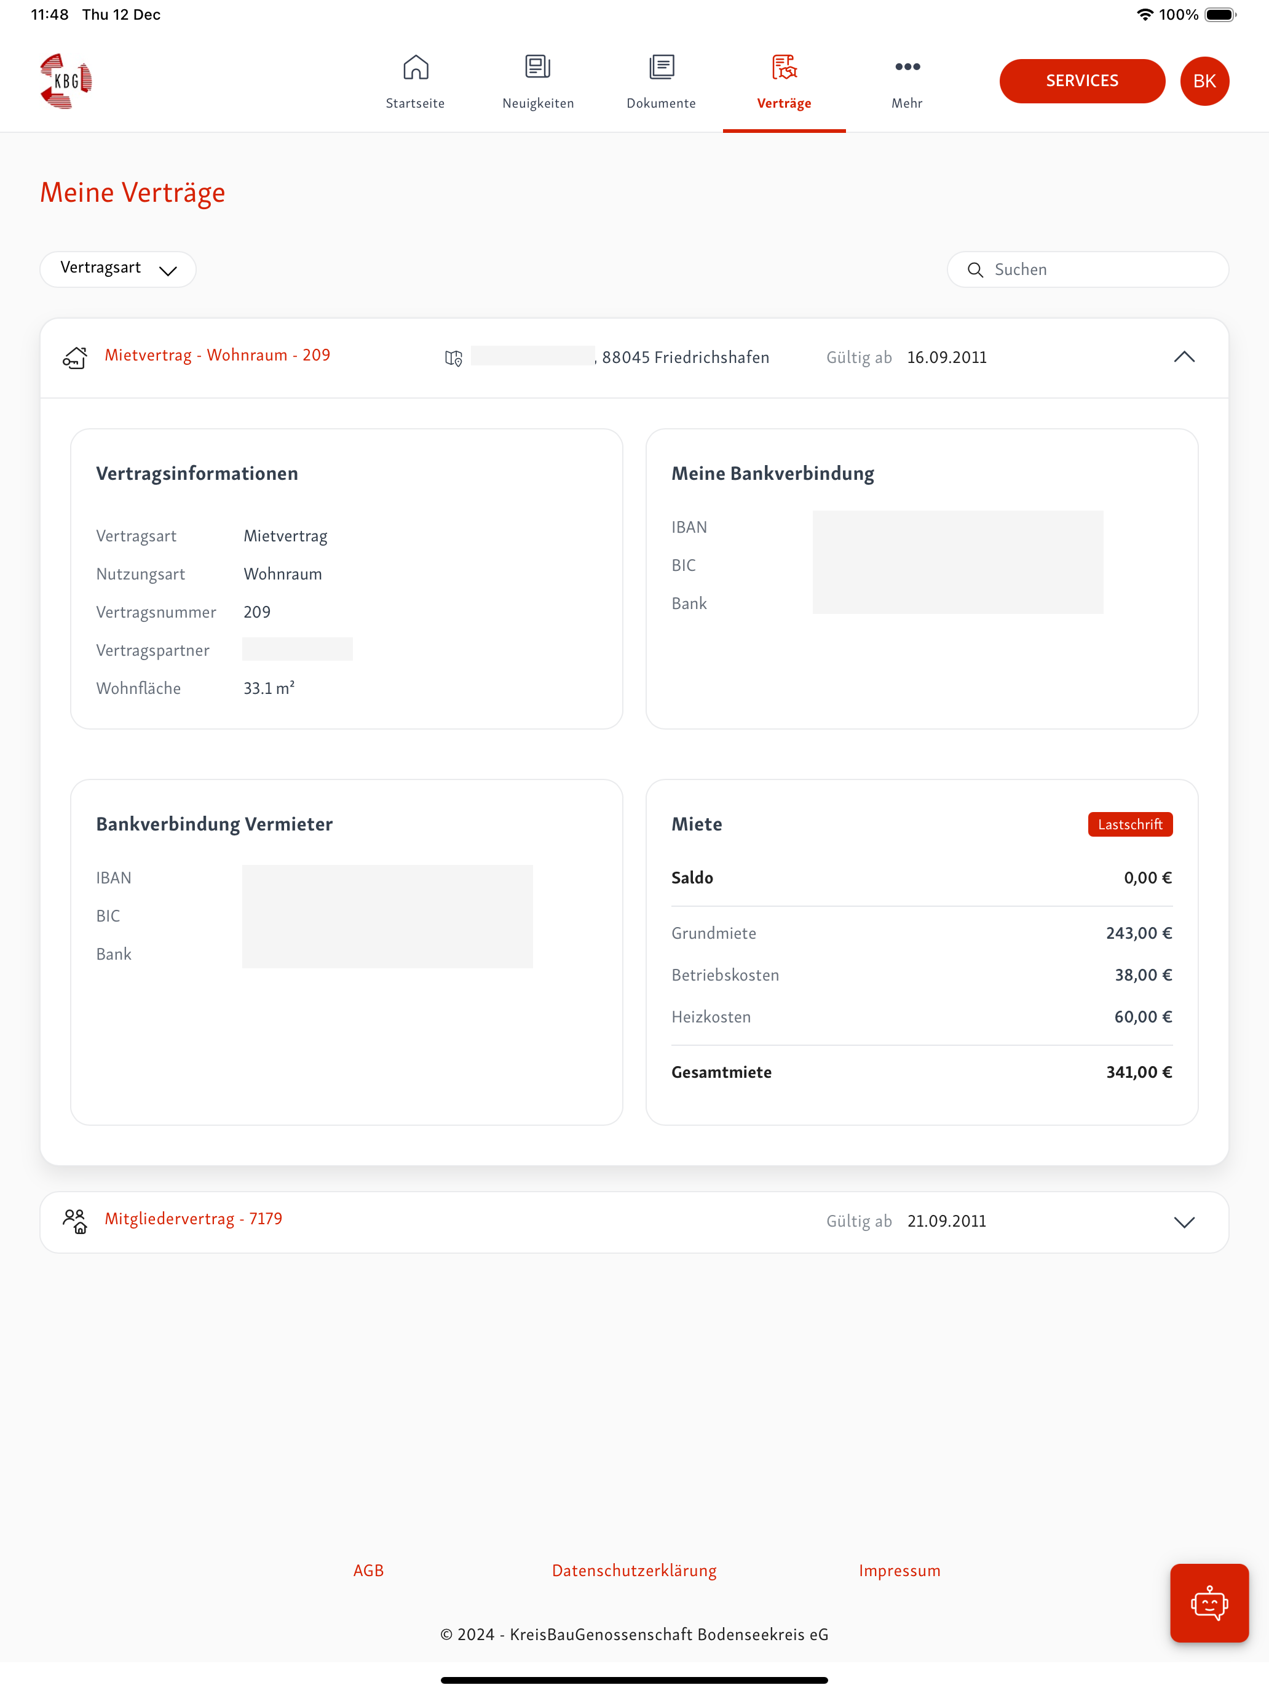Open Mitgliedervertrag - 7179 link
Viewport: 1269px width, 1693px height.
[194, 1219]
